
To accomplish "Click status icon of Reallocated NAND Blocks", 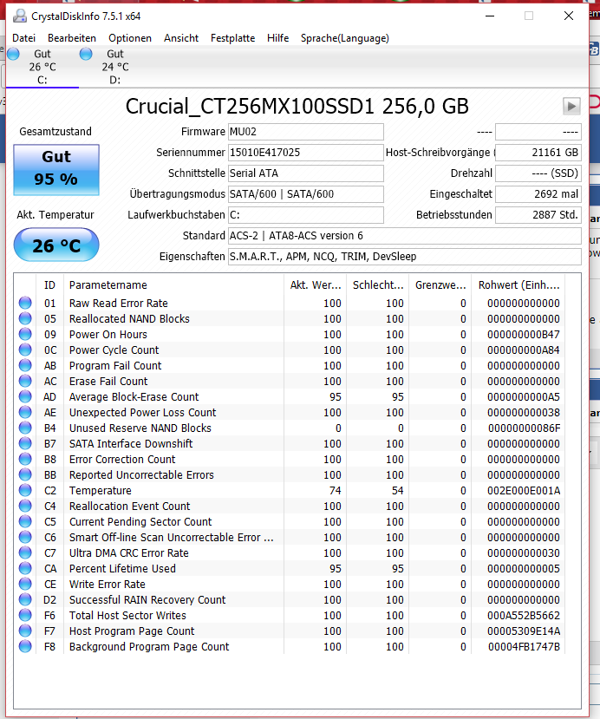I will point(25,318).
